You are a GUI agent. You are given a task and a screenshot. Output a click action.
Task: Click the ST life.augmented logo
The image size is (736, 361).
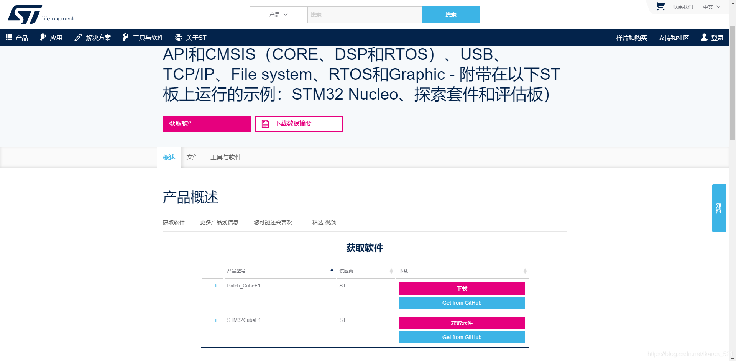[x=44, y=15]
